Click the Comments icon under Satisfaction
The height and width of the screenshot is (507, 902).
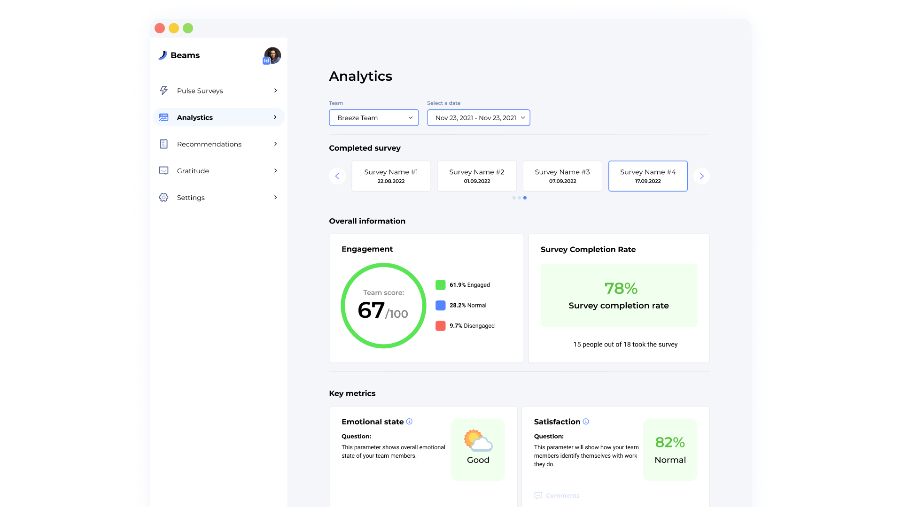point(537,495)
